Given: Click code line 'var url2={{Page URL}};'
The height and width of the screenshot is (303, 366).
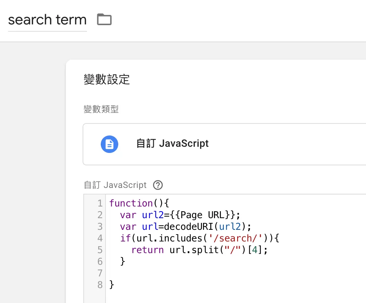Looking at the screenshot, I should (x=180, y=215).
